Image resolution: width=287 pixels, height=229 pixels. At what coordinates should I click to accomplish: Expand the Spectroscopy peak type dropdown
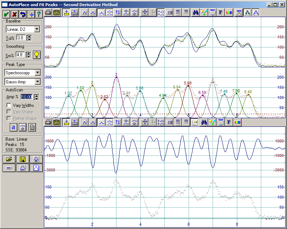click(37, 73)
